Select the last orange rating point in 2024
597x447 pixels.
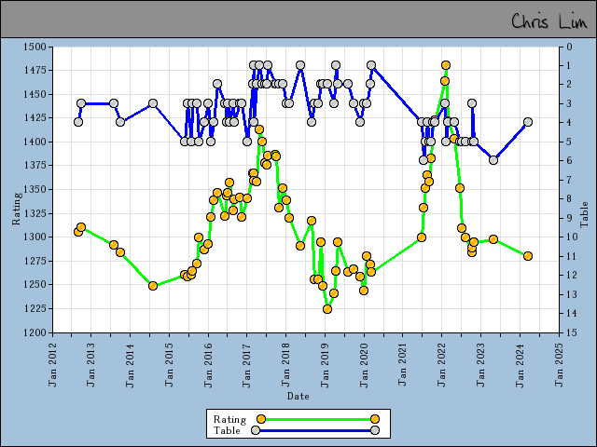coord(528,256)
